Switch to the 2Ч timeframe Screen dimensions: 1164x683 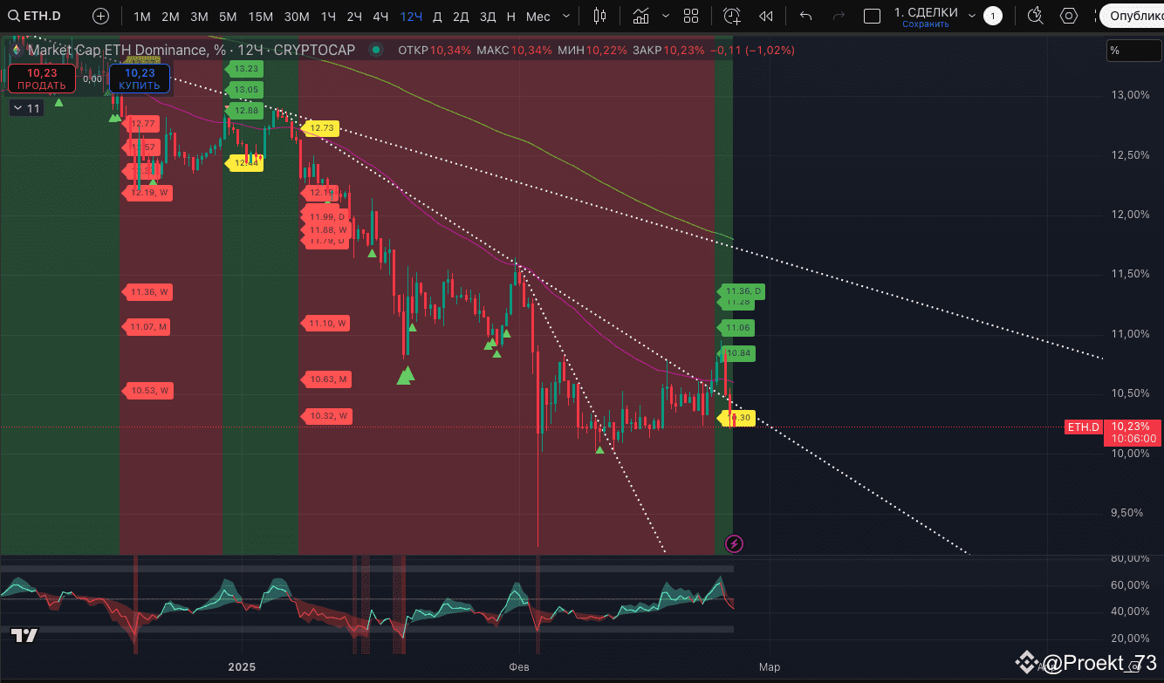354,16
